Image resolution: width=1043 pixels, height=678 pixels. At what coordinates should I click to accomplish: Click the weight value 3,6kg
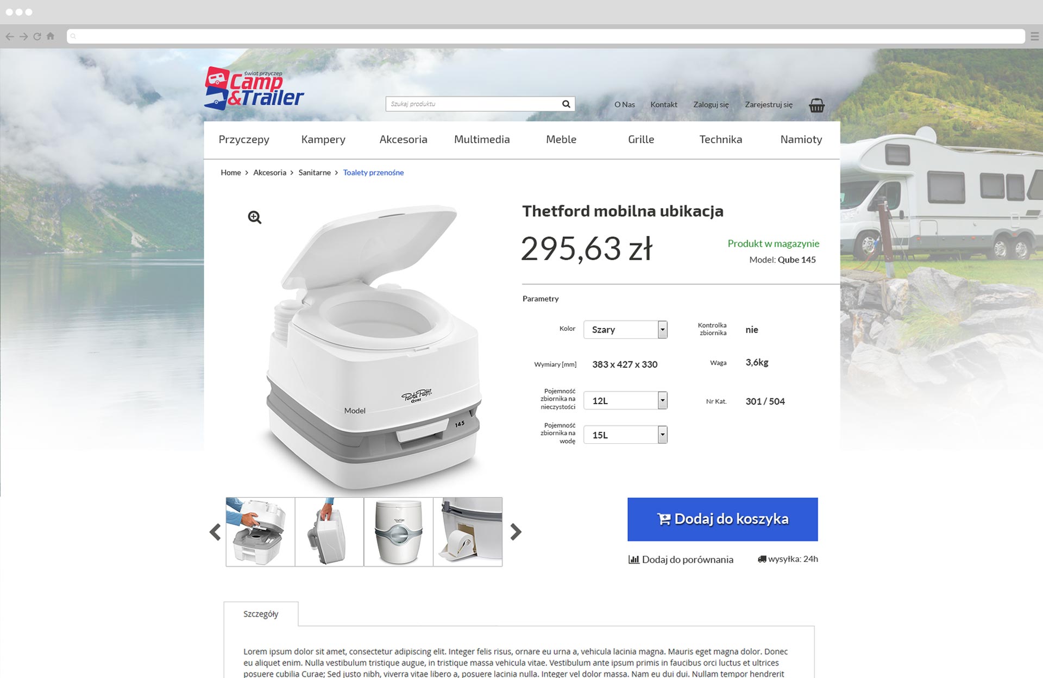click(757, 363)
